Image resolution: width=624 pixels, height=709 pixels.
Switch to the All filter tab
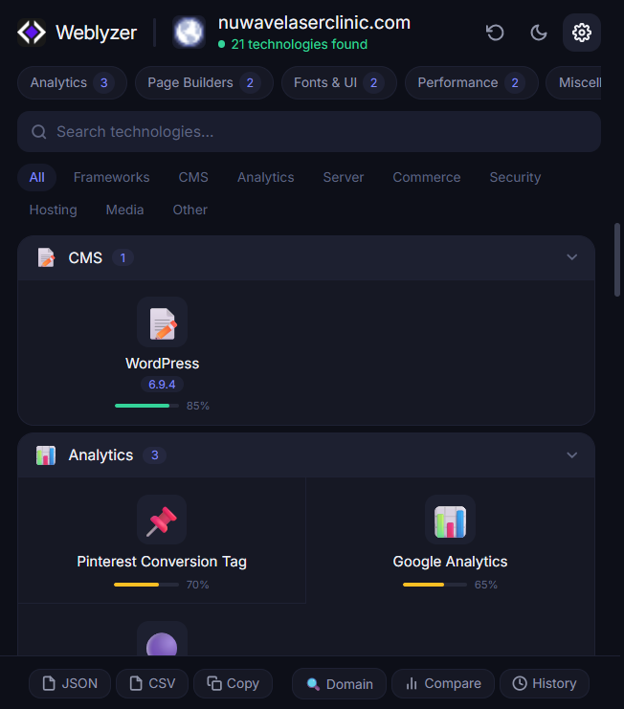[x=37, y=177]
